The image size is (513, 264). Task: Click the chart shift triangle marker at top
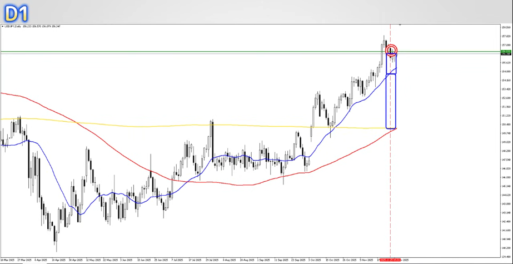(x=400, y=25)
